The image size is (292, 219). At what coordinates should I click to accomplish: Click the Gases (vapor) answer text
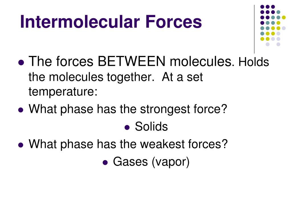point(151,162)
